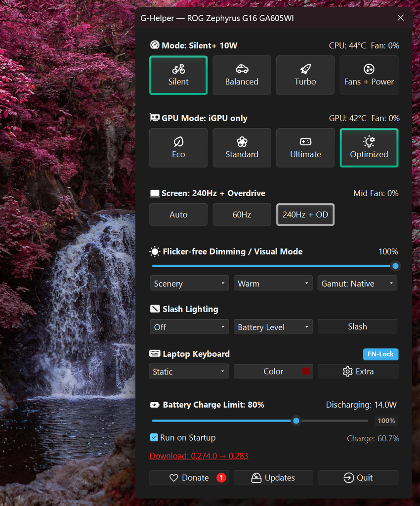Click the graphics card icon beside GPU Mode
420x506 pixels.
pos(155,118)
